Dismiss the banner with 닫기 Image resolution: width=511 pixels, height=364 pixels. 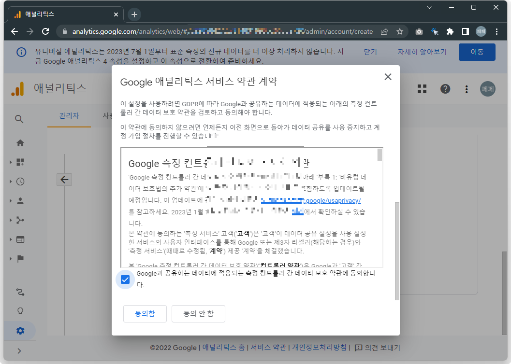[x=369, y=51]
